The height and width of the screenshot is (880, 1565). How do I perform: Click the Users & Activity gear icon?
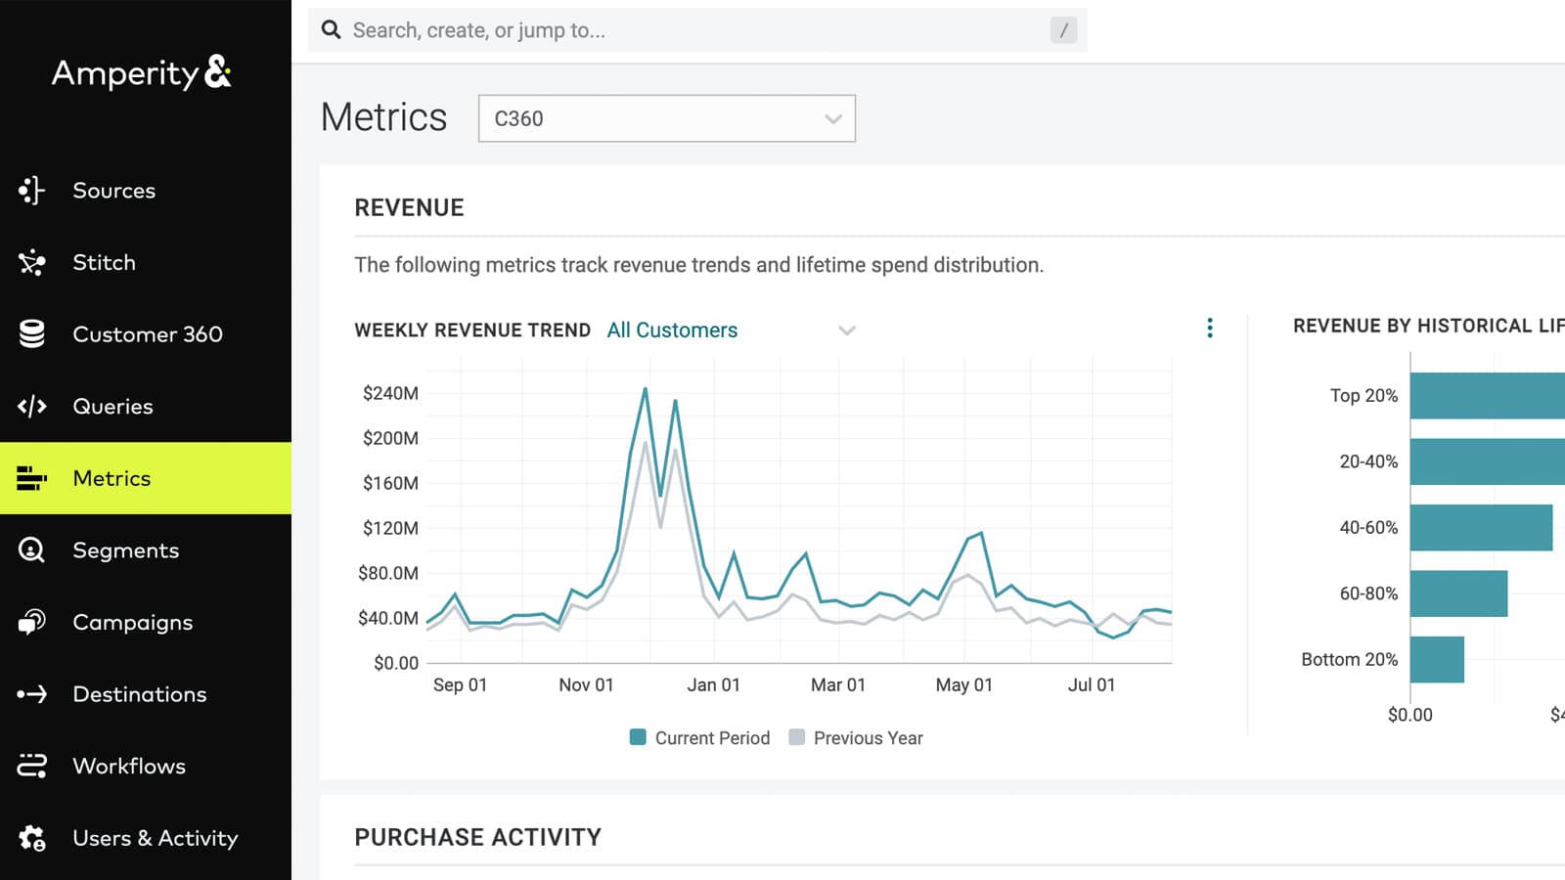pyautogui.click(x=31, y=838)
